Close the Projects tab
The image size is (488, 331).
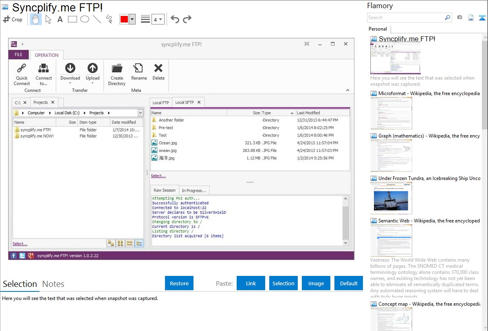click(x=53, y=102)
